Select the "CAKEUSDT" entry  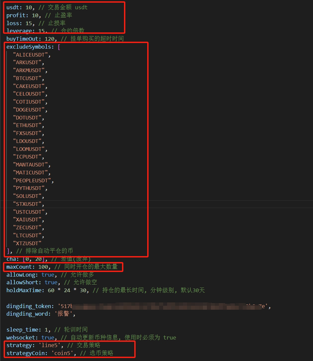pyautogui.click(x=29, y=86)
